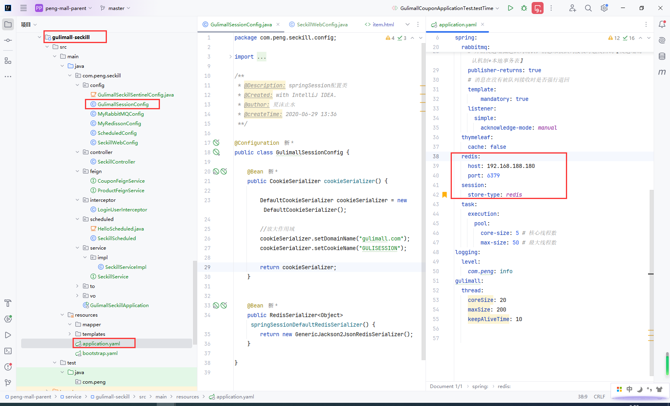Go to next highlighted error in Java editor

click(x=421, y=38)
